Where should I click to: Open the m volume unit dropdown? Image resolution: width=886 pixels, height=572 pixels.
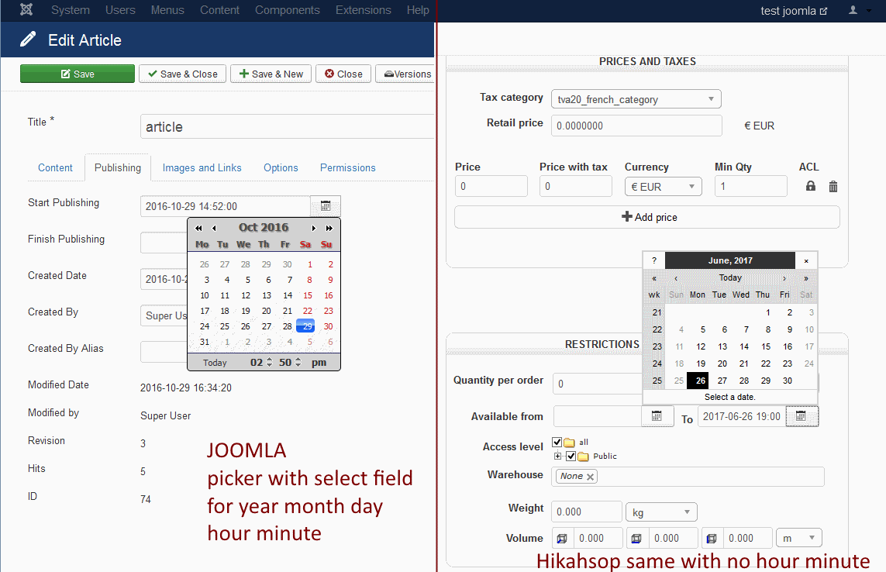point(799,538)
